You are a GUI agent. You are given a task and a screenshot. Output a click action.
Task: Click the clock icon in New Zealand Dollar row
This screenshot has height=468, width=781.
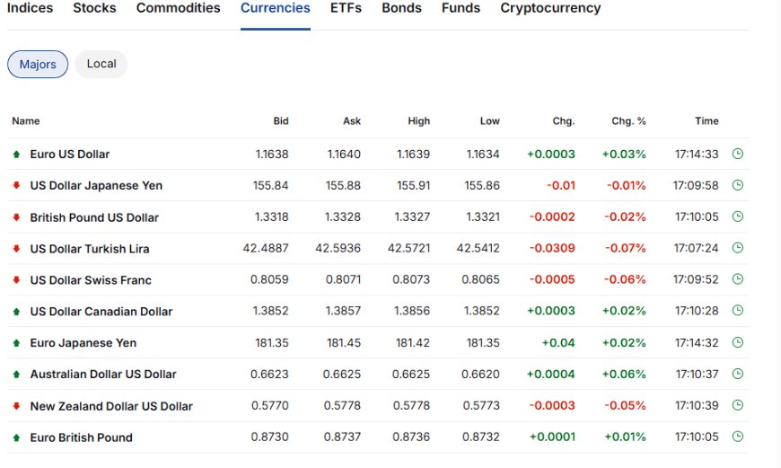point(738,405)
